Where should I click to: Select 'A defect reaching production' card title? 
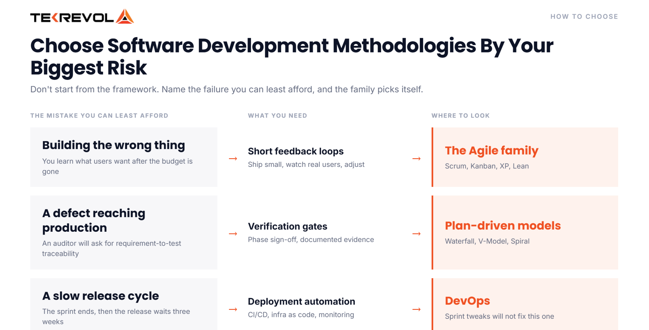(x=94, y=220)
